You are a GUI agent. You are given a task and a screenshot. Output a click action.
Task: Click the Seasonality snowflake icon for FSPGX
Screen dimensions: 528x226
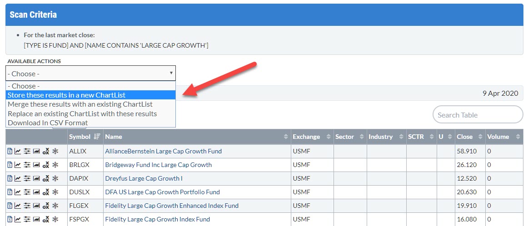[55, 220]
